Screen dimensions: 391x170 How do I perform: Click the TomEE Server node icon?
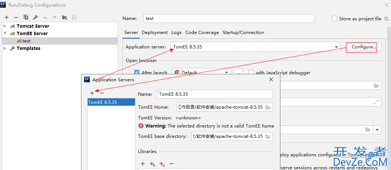pos(13,33)
